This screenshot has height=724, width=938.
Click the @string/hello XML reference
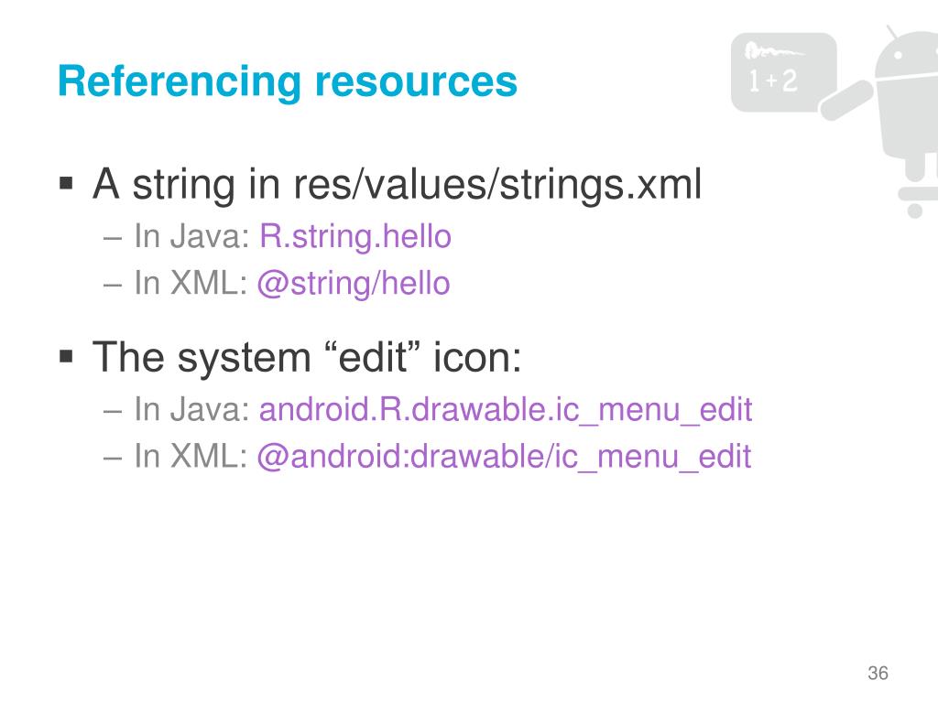click(353, 284)
